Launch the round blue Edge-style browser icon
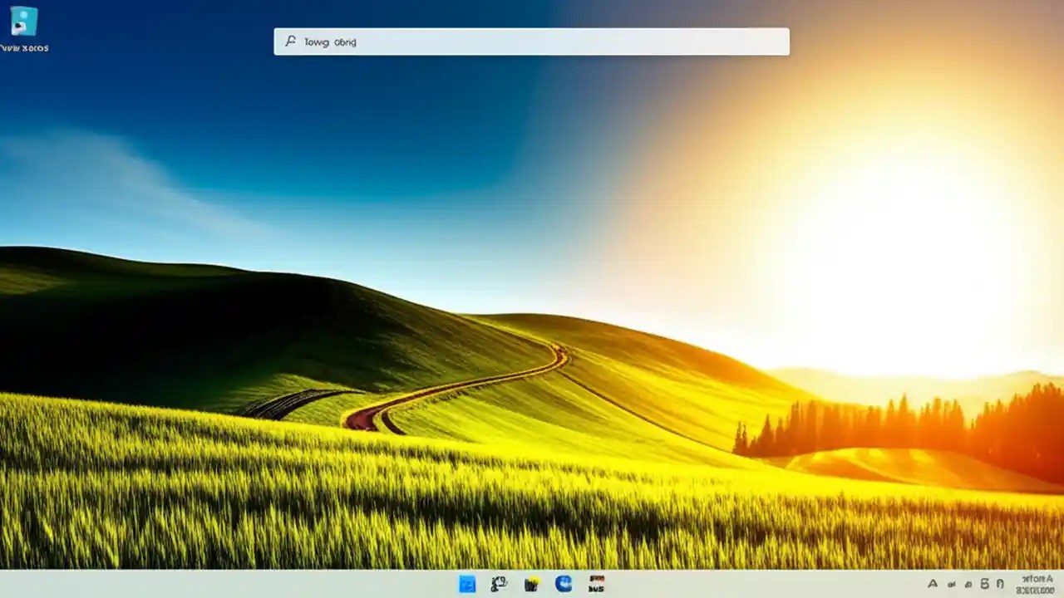The image size is (1064, 598). tap(563, 584)
